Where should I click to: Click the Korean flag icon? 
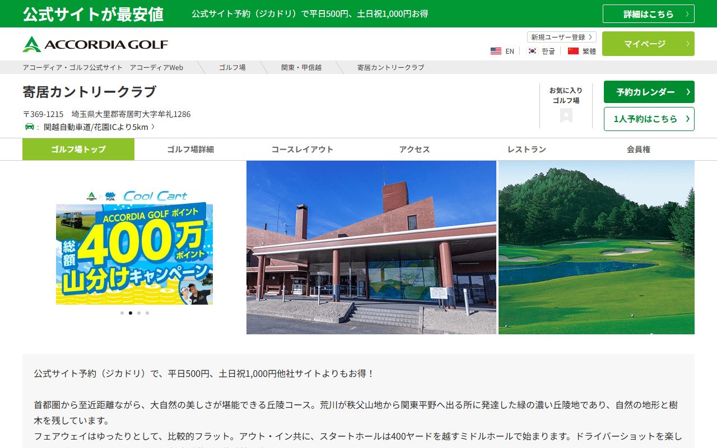532,51
